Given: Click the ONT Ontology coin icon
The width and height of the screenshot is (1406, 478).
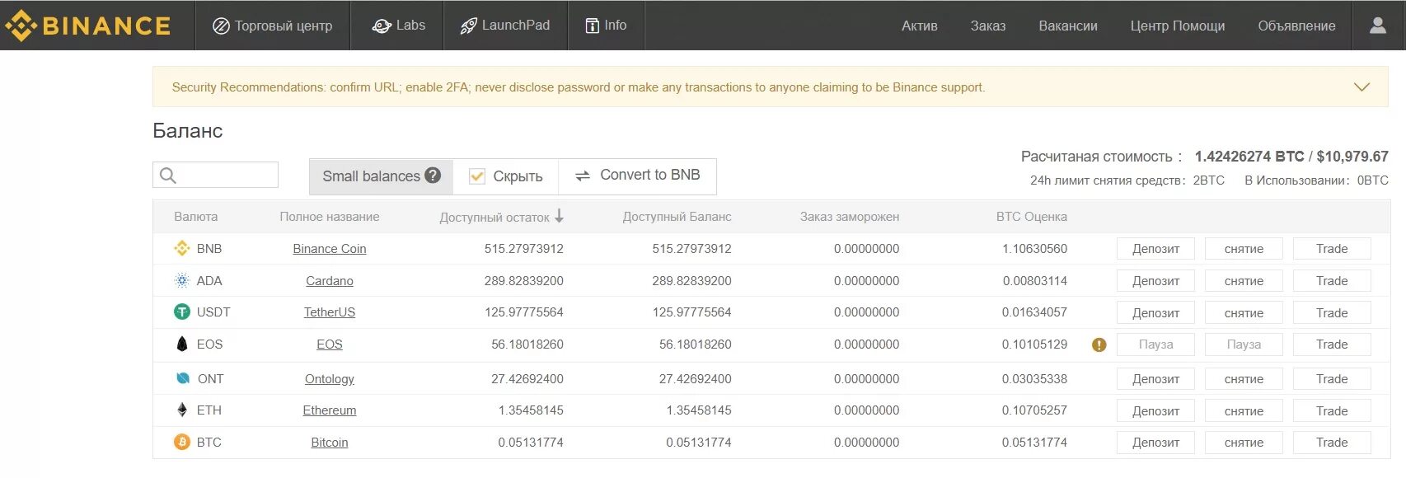Looking at the screenshot, I should pos(183,378).
